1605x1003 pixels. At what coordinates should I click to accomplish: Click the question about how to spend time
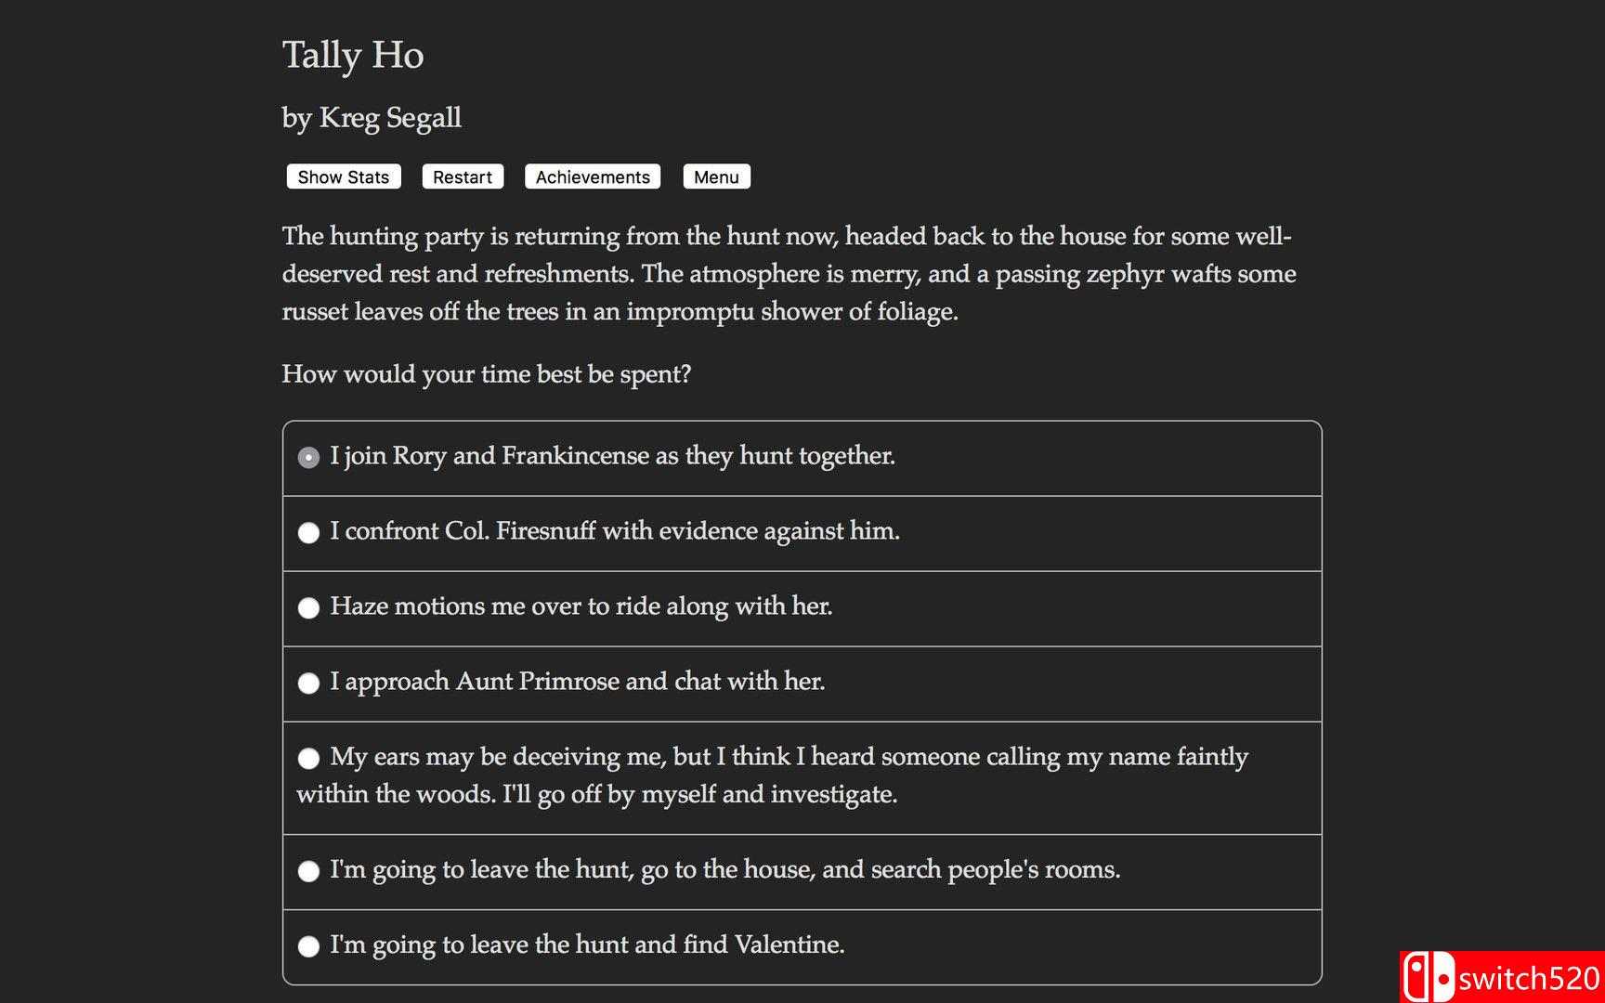click(487, 374)
